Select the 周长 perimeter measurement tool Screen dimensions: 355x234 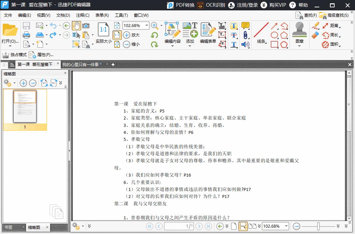pos(333,34)
